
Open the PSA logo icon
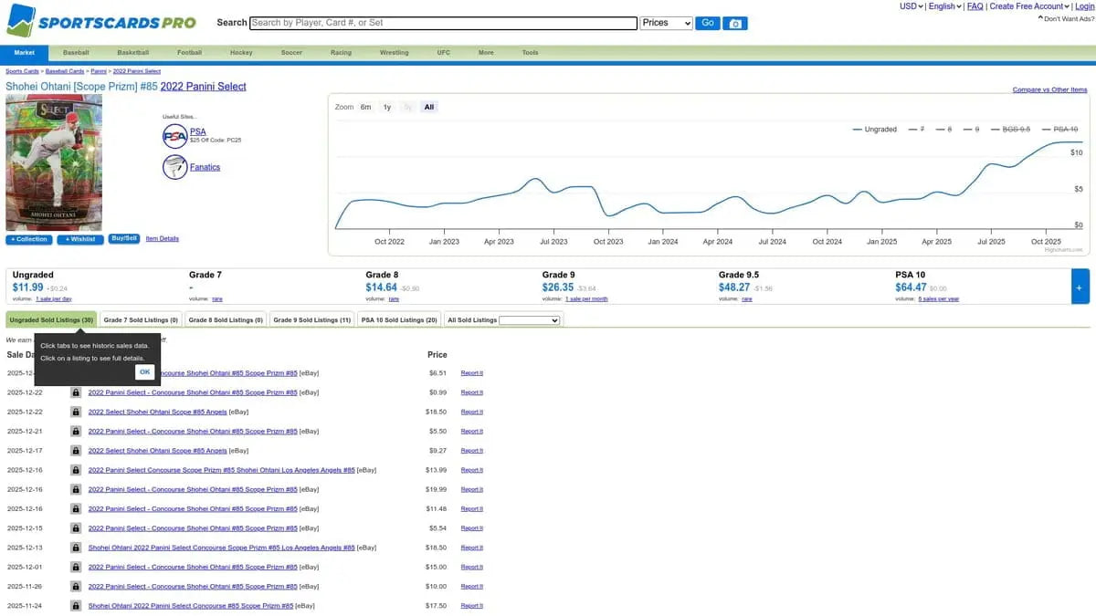(174, 136)
